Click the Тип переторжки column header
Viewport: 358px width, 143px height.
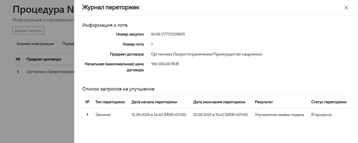tap(110, 102)
